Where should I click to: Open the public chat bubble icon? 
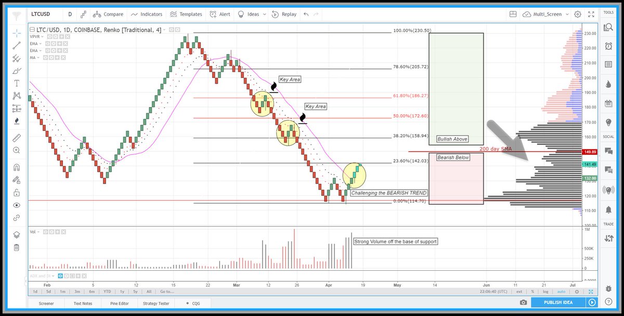pyautogui.click(x=608, y=152)
